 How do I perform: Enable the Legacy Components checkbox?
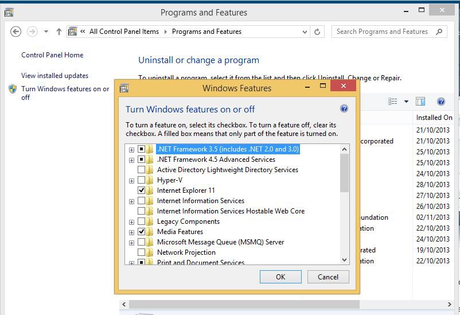pos(141,221)
